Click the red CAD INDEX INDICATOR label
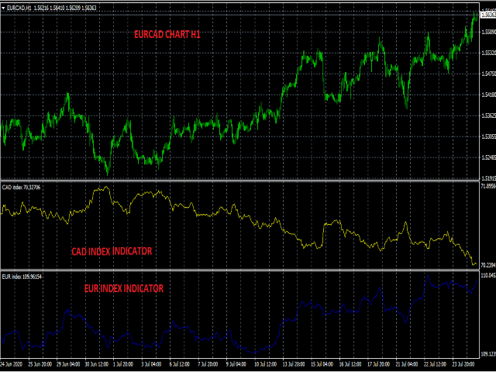 coord(112,251)
